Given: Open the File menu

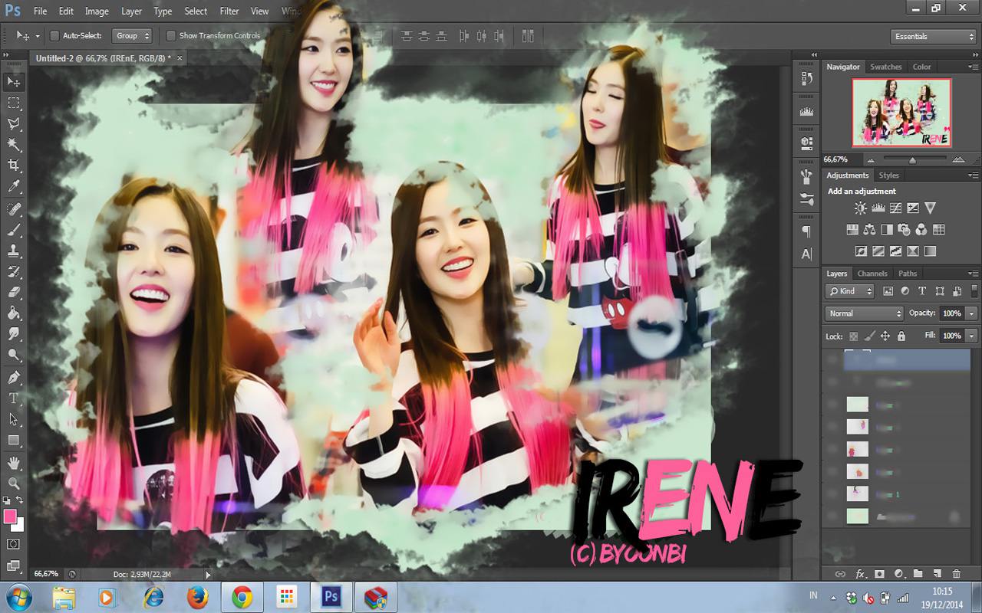Looking at the screenshot, I should pos(41,11).
